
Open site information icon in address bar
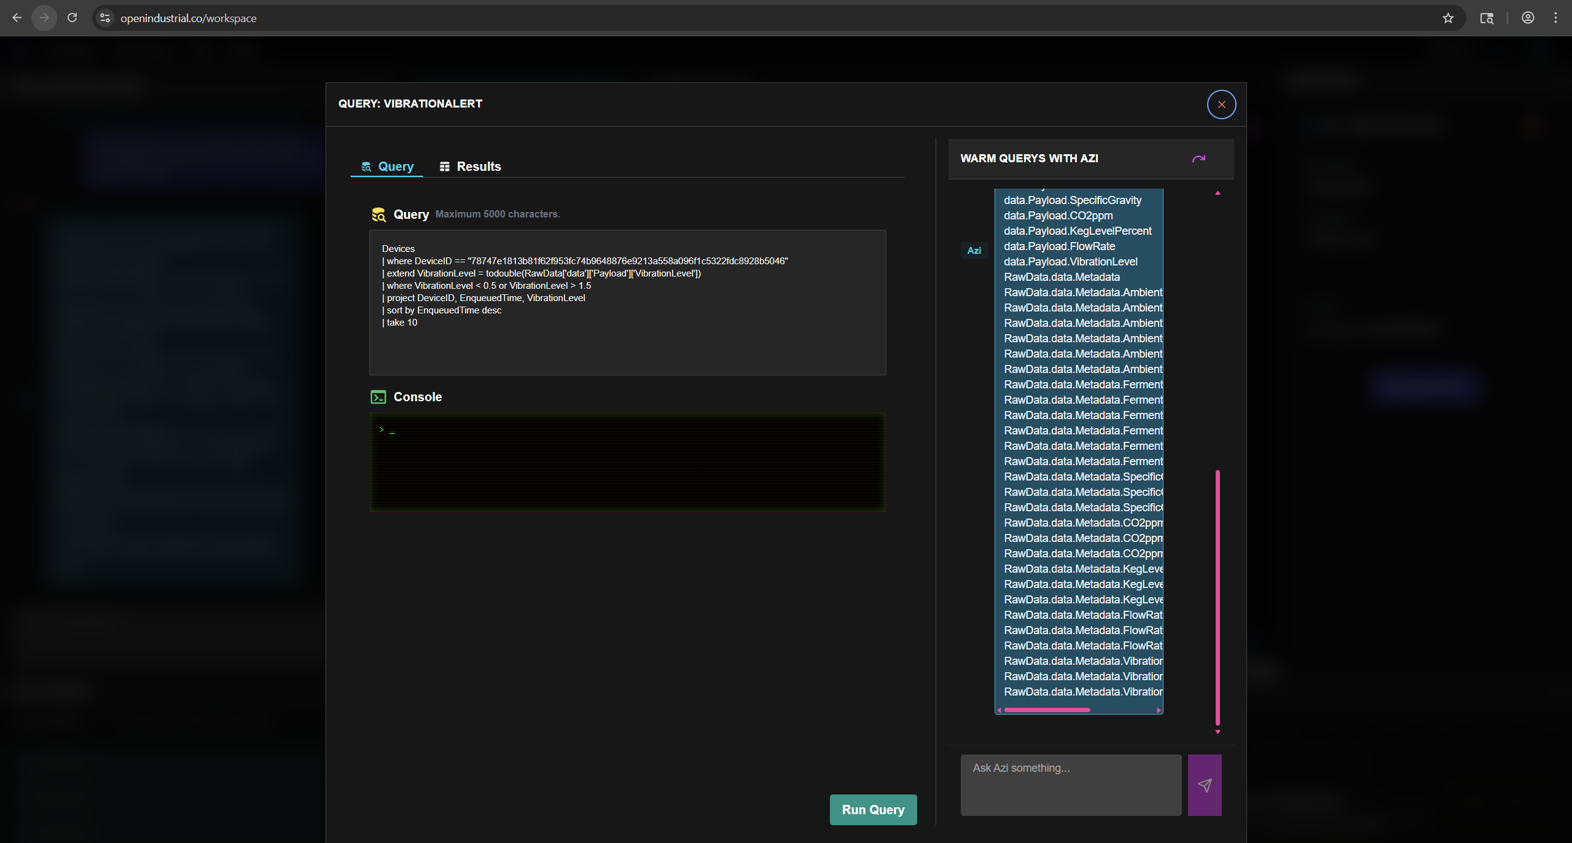click(x=106, y=18)
